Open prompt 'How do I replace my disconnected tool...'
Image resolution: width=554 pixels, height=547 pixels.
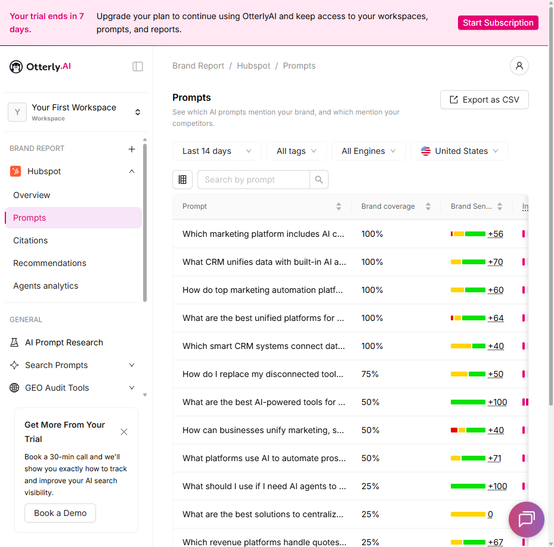pyautogui.click(x=262, y=374)
